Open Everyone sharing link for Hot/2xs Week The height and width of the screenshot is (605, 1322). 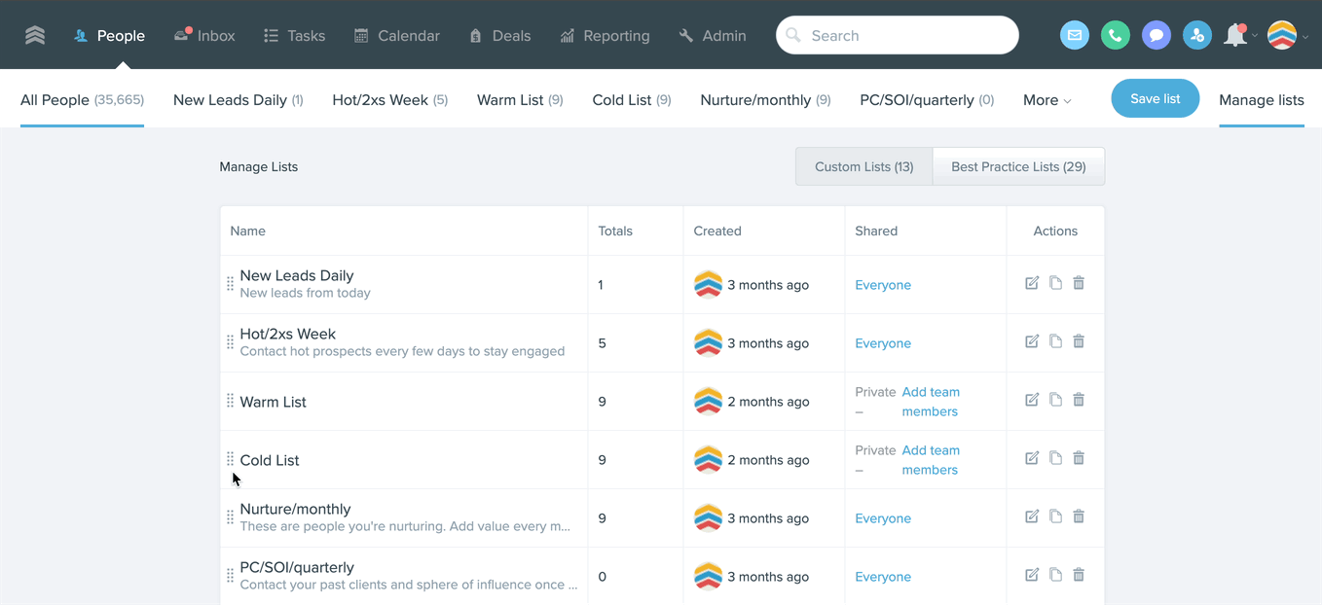click(x=882, y=342)
